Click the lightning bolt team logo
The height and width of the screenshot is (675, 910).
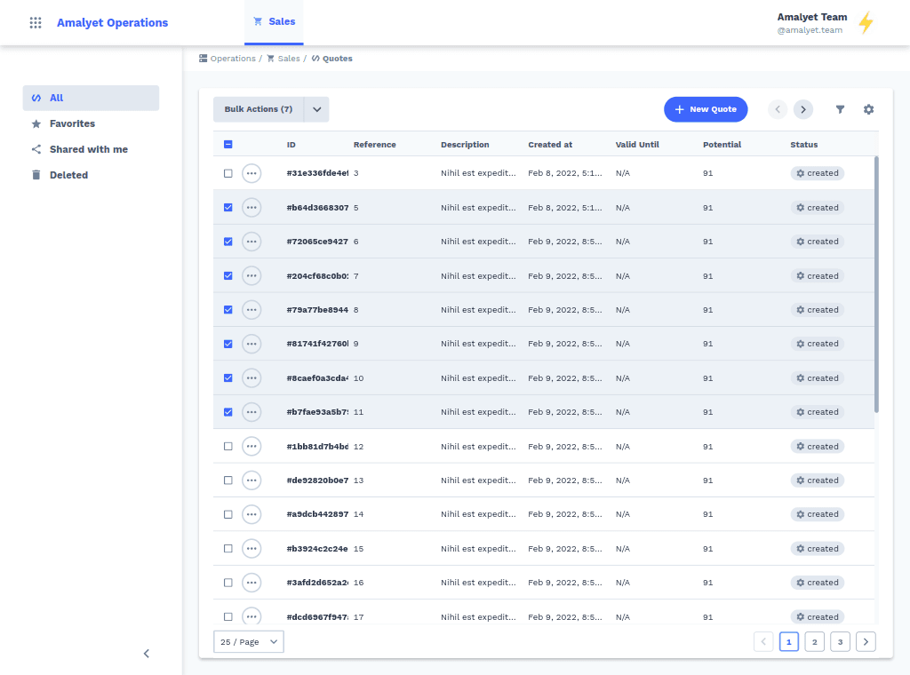[x=866, y=23]
